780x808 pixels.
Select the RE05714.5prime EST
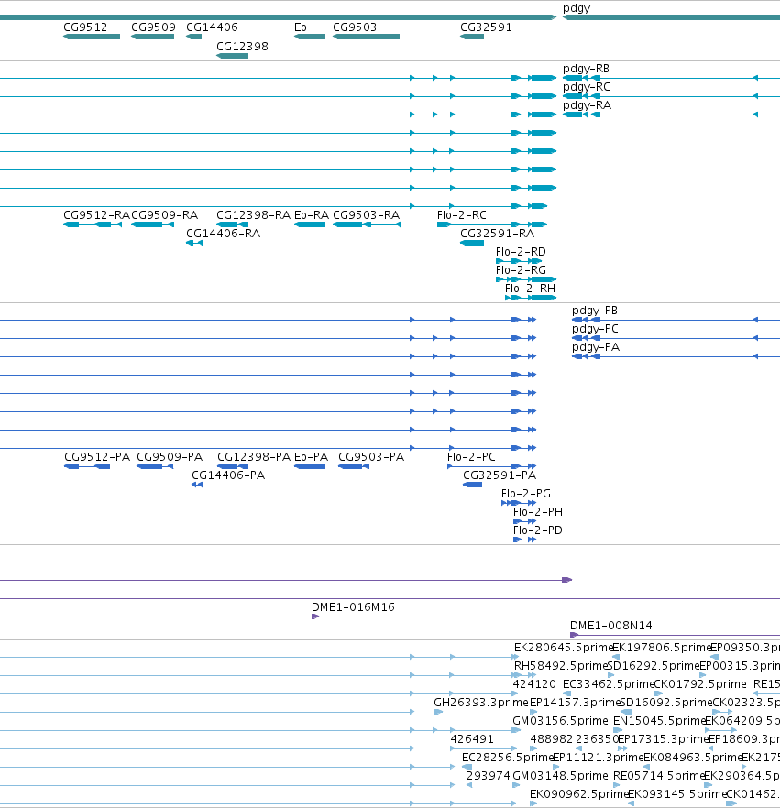(617, 785)
